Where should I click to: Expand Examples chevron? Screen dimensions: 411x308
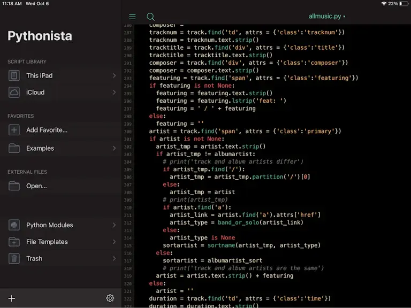coord(114,148)
